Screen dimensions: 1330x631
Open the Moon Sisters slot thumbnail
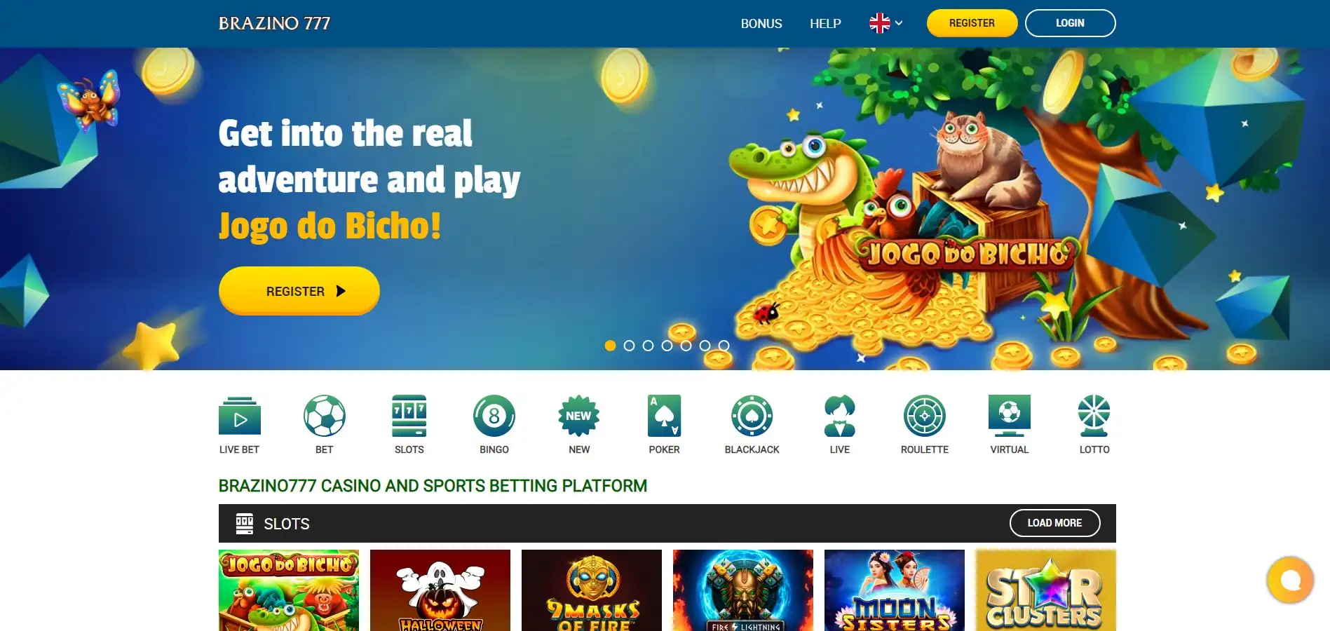point(895,590)
